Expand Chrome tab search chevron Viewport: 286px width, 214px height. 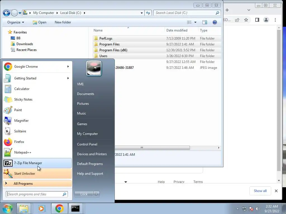tap(249, 10)
